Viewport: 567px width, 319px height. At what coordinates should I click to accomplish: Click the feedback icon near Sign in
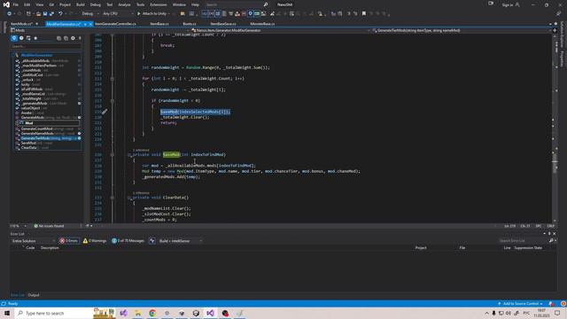point(491,4)
